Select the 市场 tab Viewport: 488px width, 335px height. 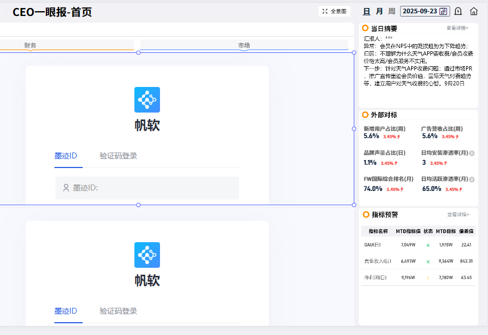point(244,45)
